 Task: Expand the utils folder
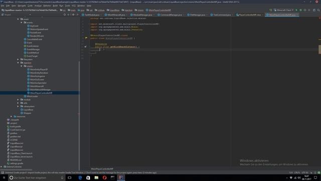(x=18, y=103)
